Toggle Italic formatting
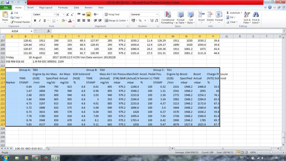The height and width of the screenshot is (161, 286). [x=40, y=21]
